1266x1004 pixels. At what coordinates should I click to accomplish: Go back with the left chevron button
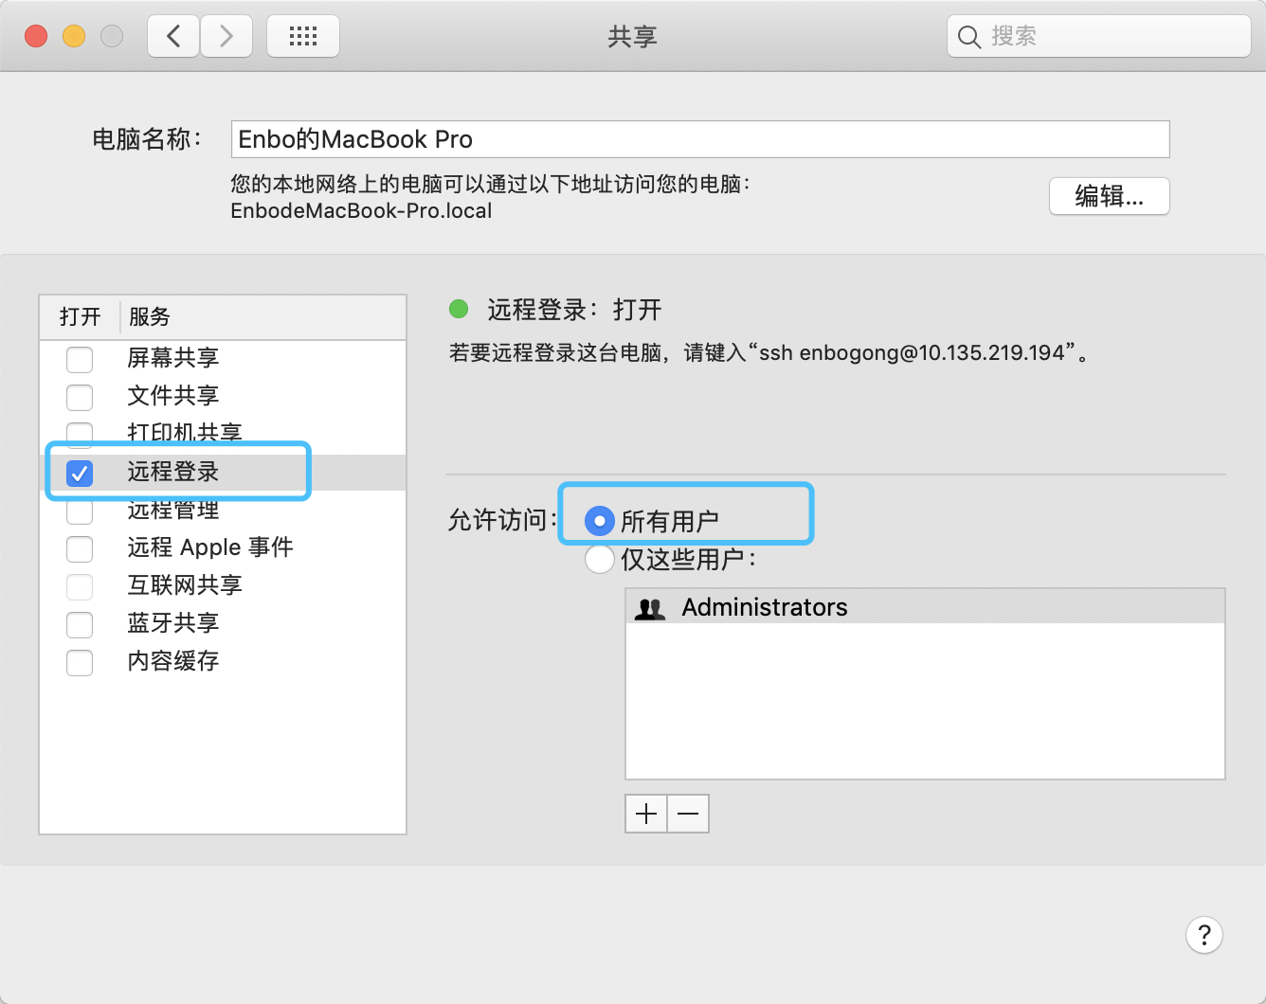tap(173, 36)
